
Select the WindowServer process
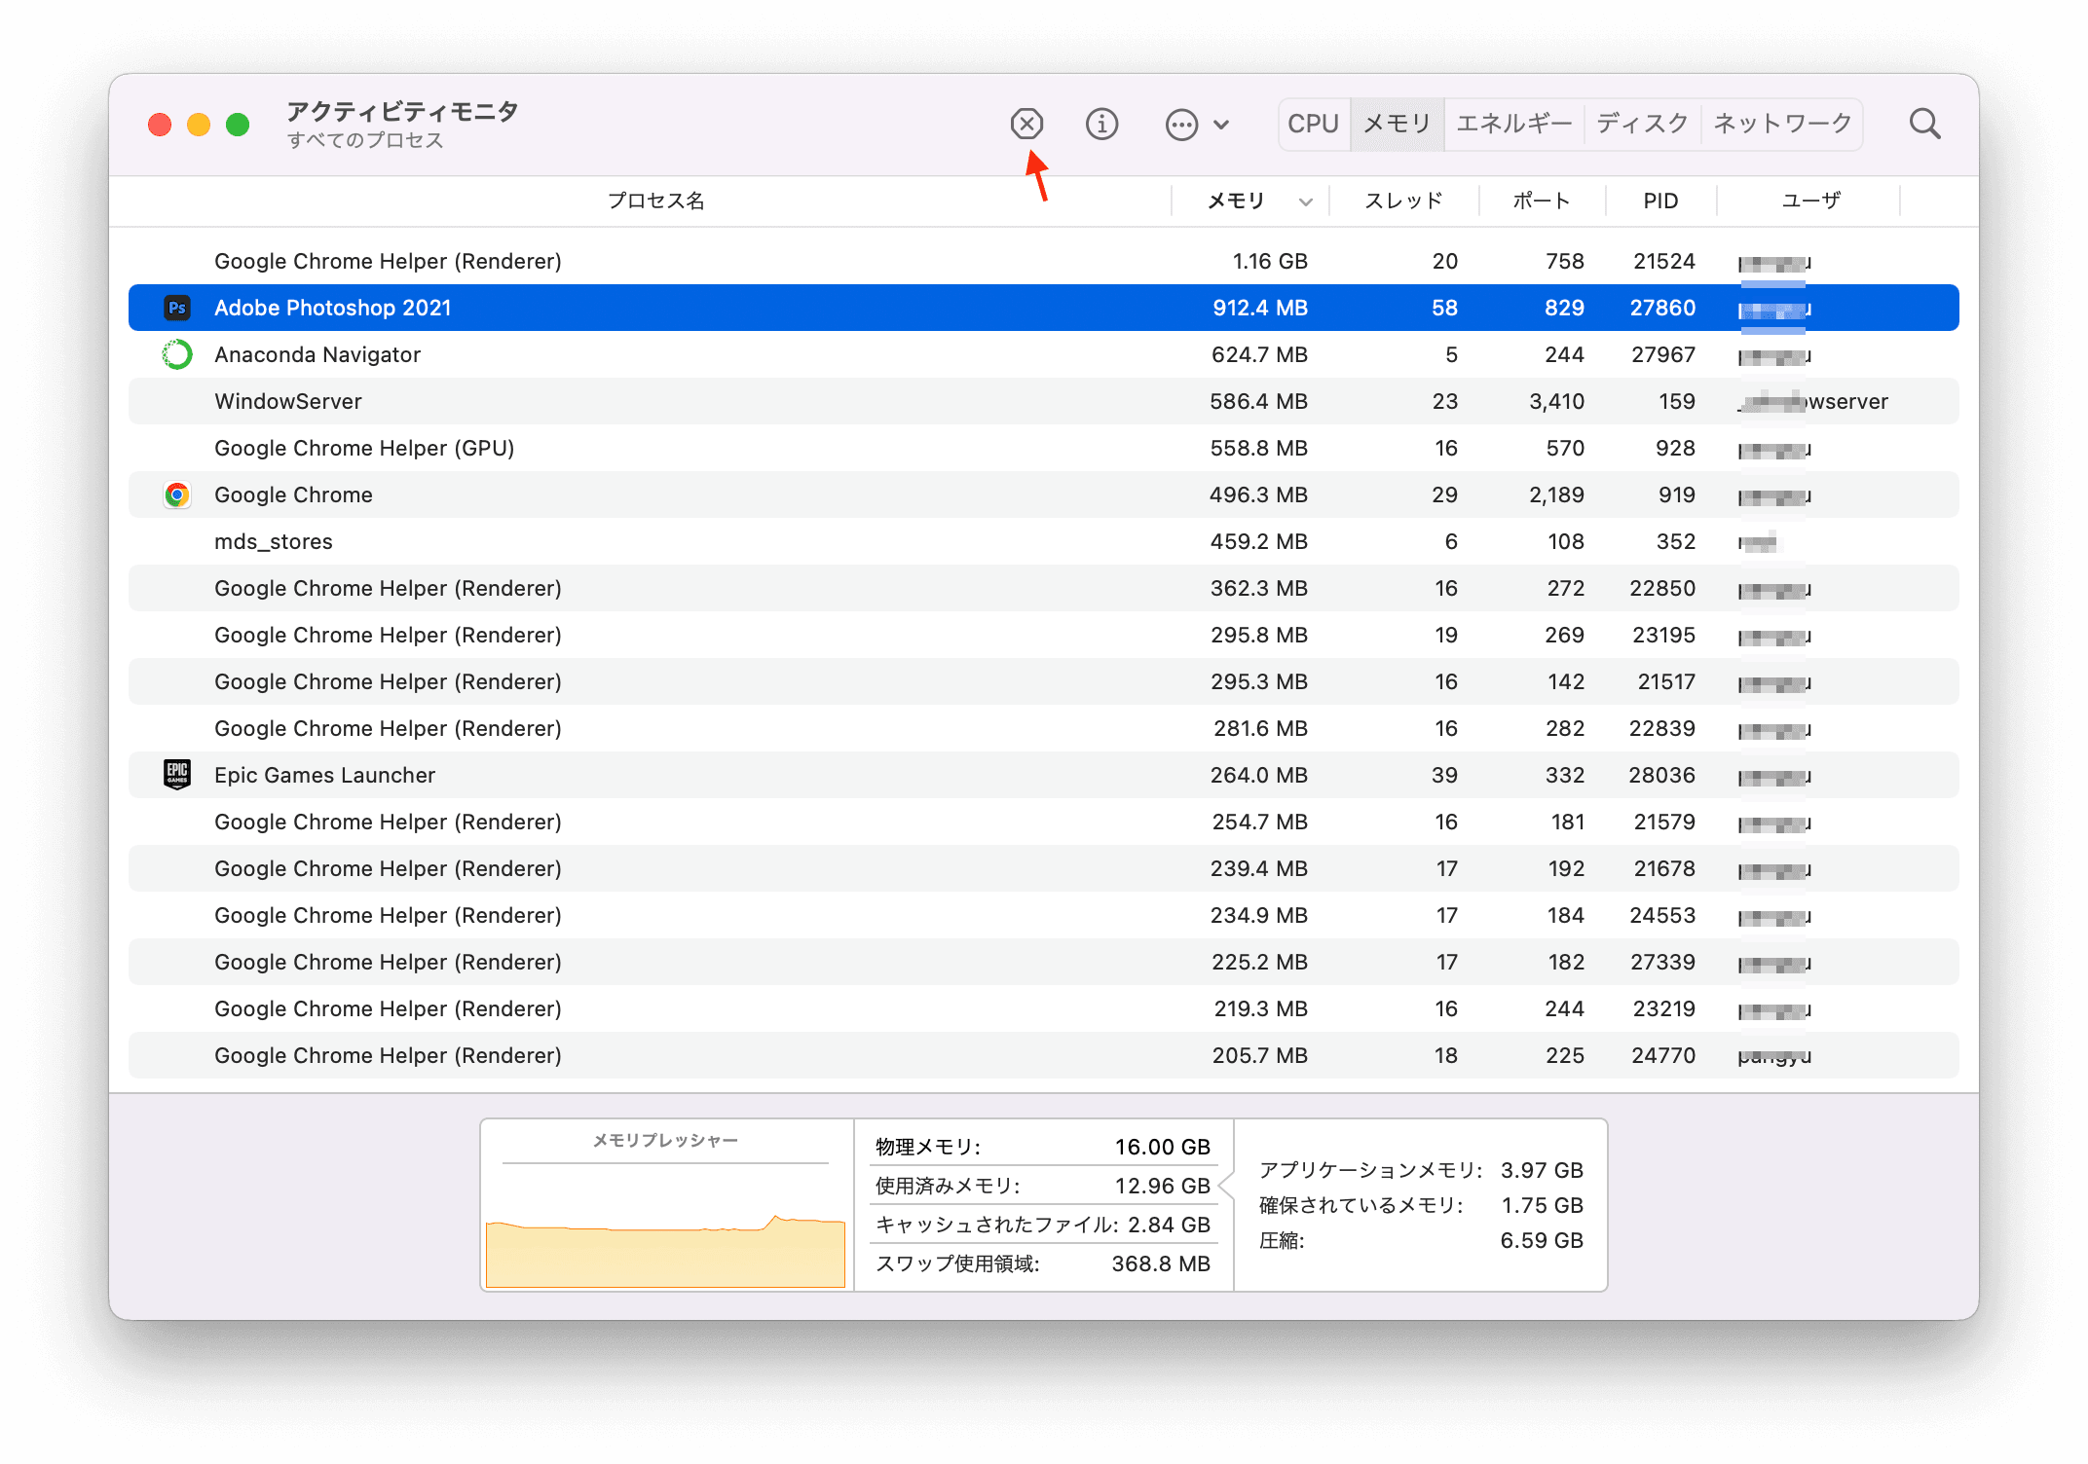[1044, 401]
